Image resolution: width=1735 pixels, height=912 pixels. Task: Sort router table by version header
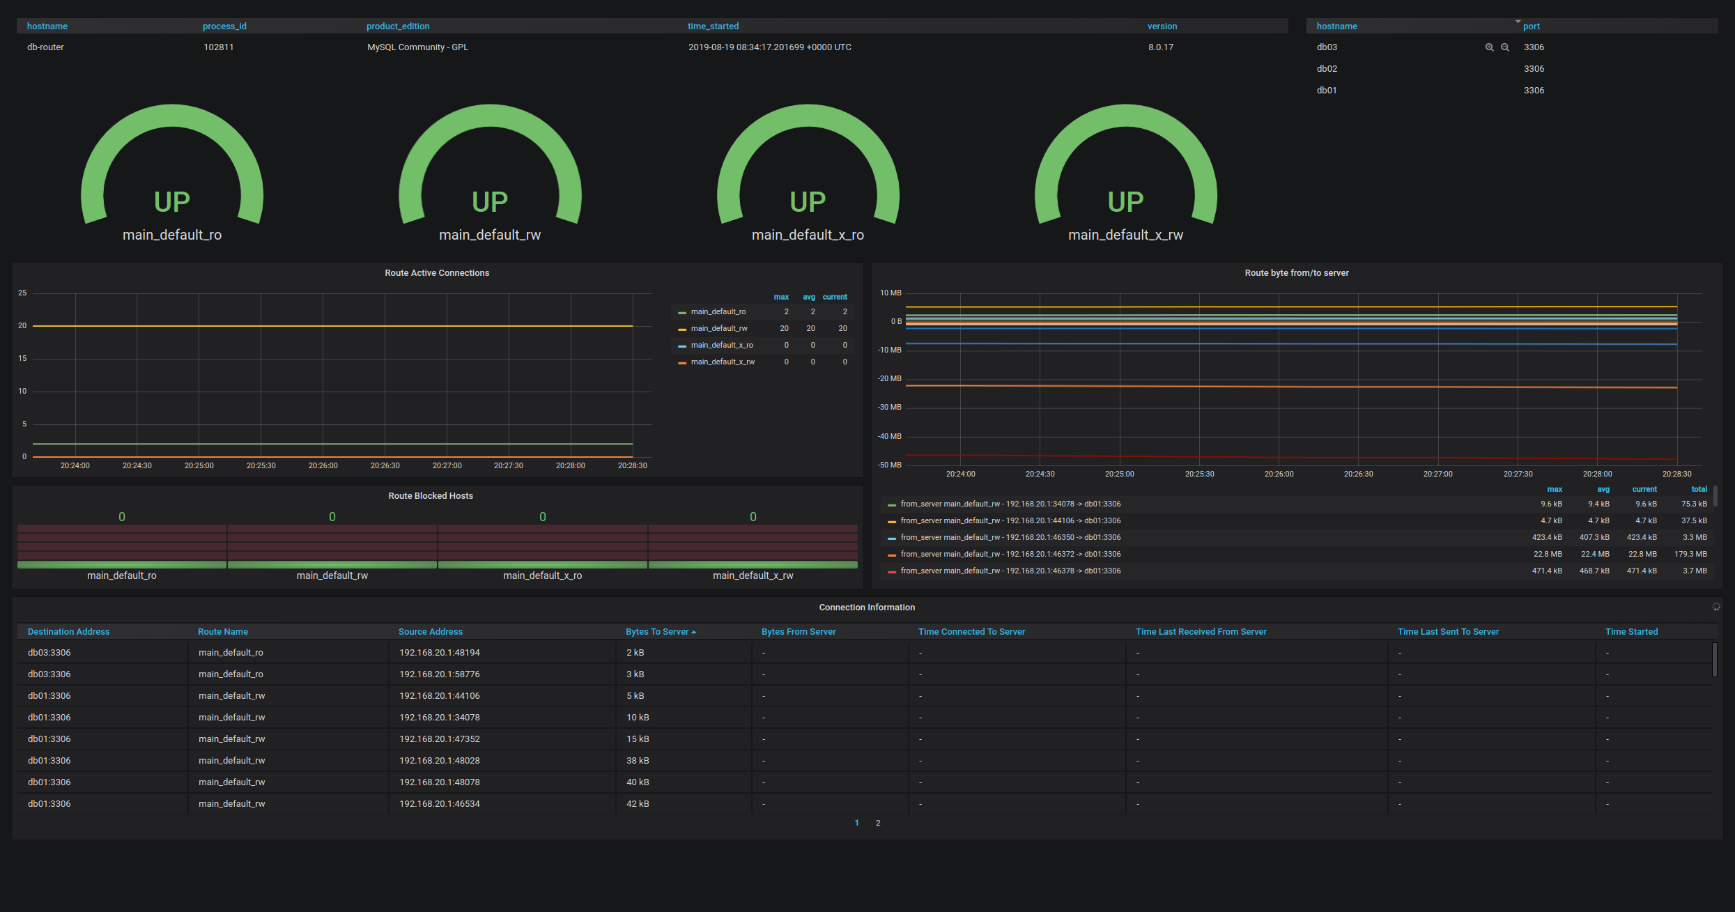pos(1162,26)
